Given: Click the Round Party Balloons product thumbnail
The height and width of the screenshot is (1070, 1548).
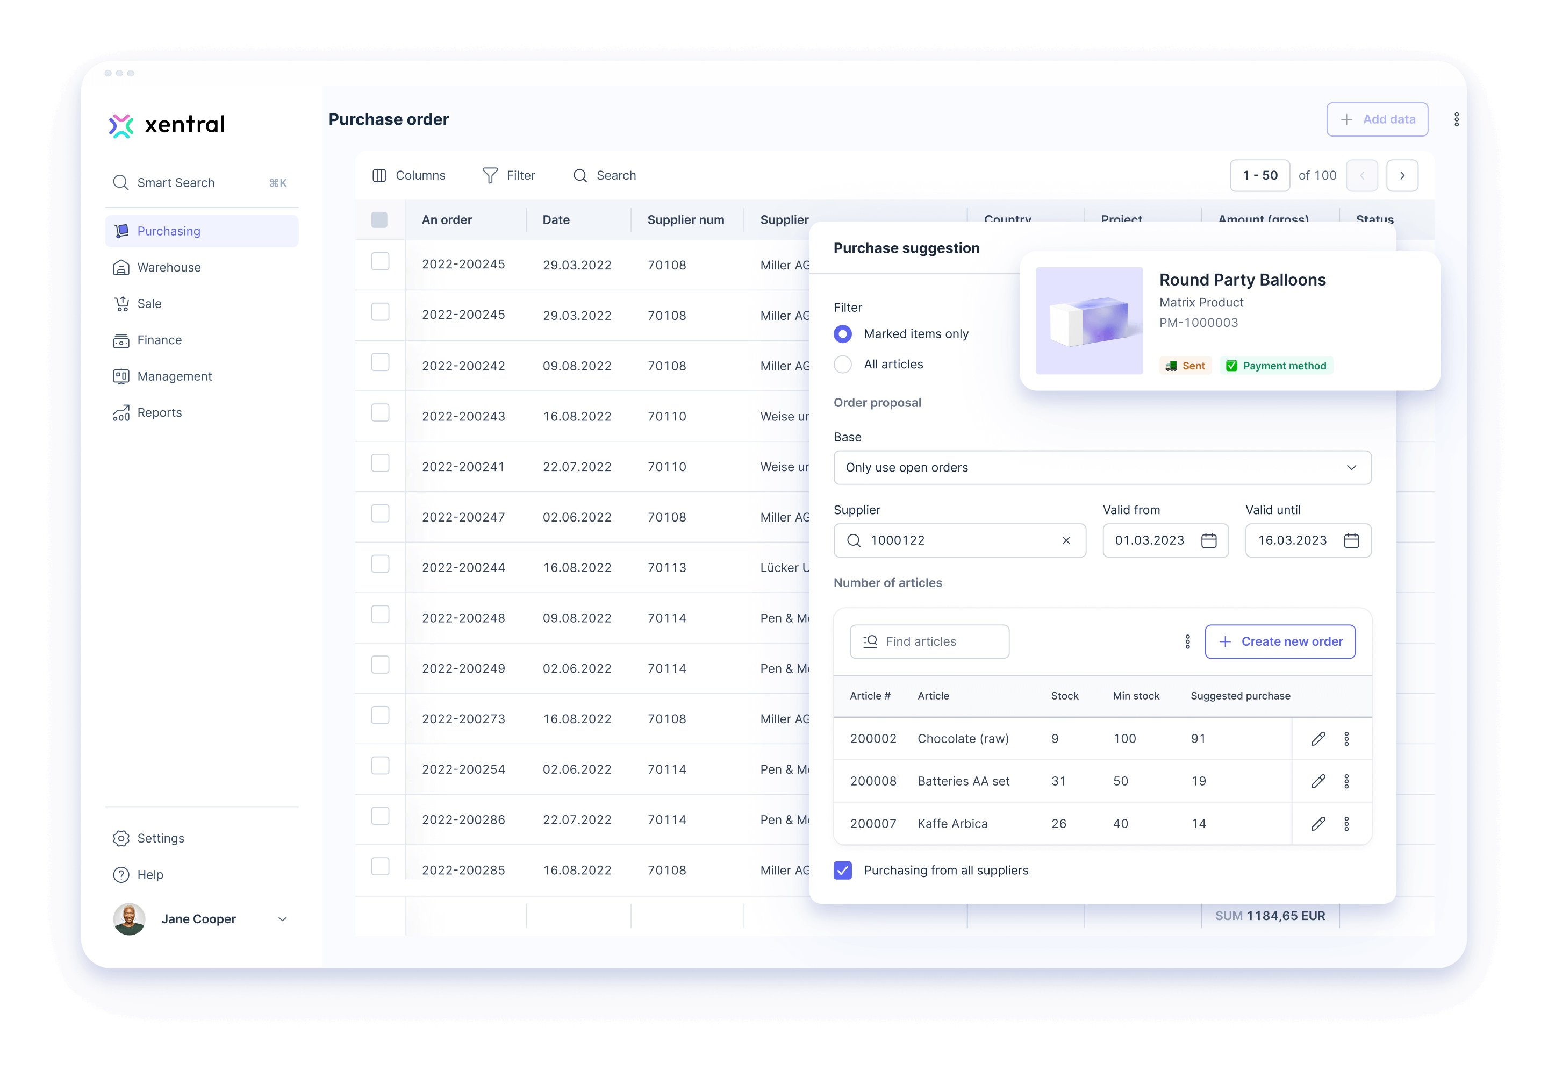Looking at the screenshot, I should (x=1089, y=320).
